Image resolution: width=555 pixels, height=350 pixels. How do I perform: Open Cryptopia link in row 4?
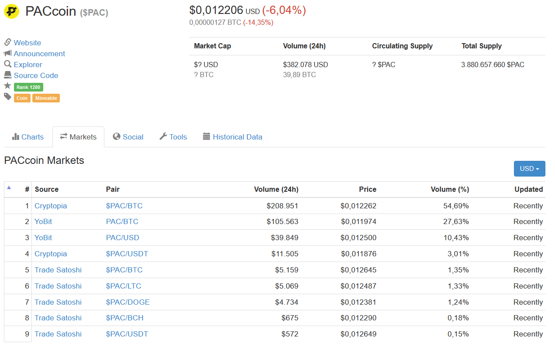[51, 254]
